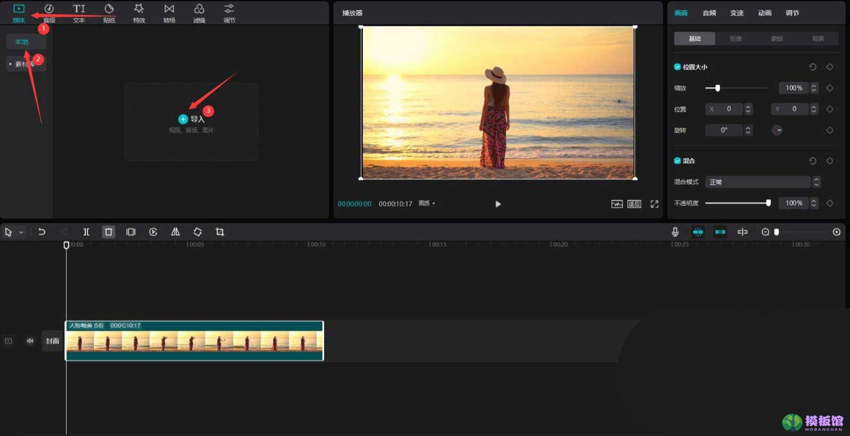Reset the 位置大小 section
Viewport: 850px width, 436px height.
tap(812, 67)
